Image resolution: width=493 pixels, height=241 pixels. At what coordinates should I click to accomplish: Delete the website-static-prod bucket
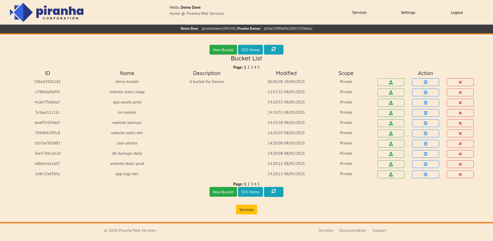click(460, 164)
